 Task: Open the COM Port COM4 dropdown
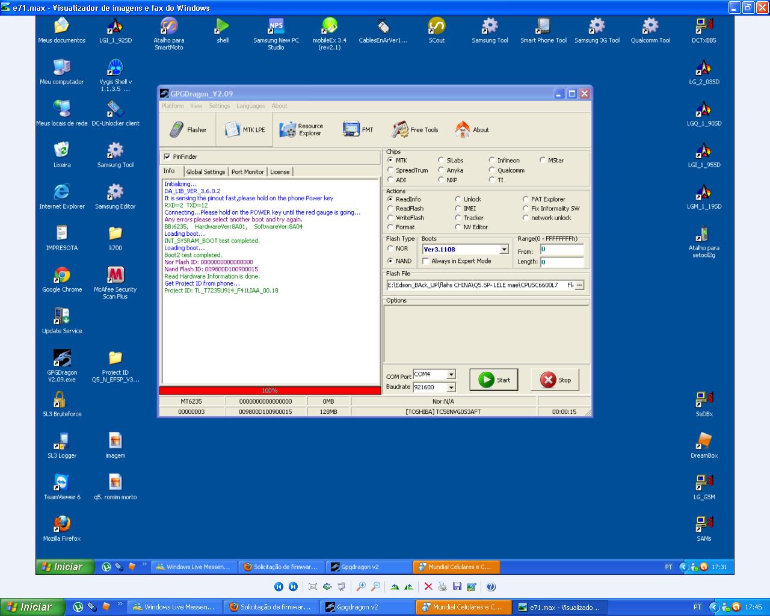pos(451,374)
